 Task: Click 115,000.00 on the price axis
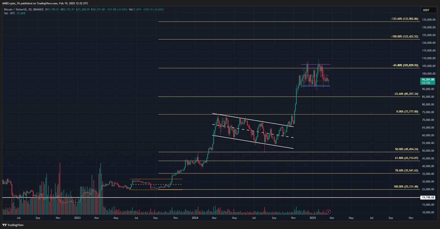pyautogui.click(x=429, y=50)
